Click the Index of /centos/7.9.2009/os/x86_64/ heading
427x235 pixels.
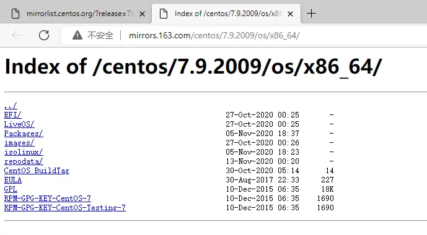pos(193,67)
